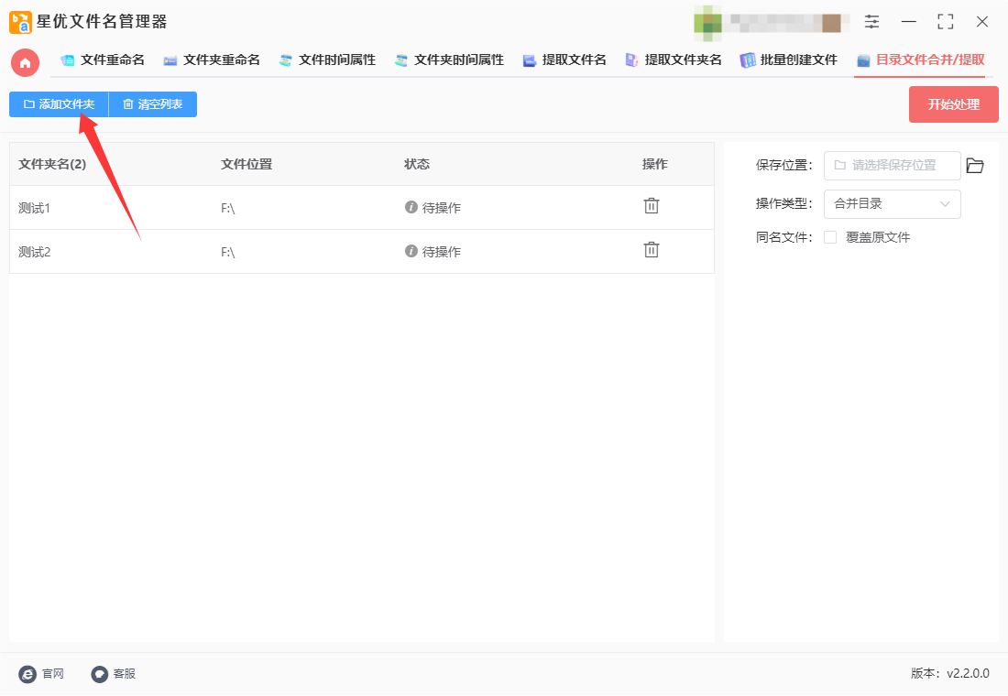Delete the 测试1 row with trash icon
This screenshot has width=1008, height=696.
pos(652,206)
